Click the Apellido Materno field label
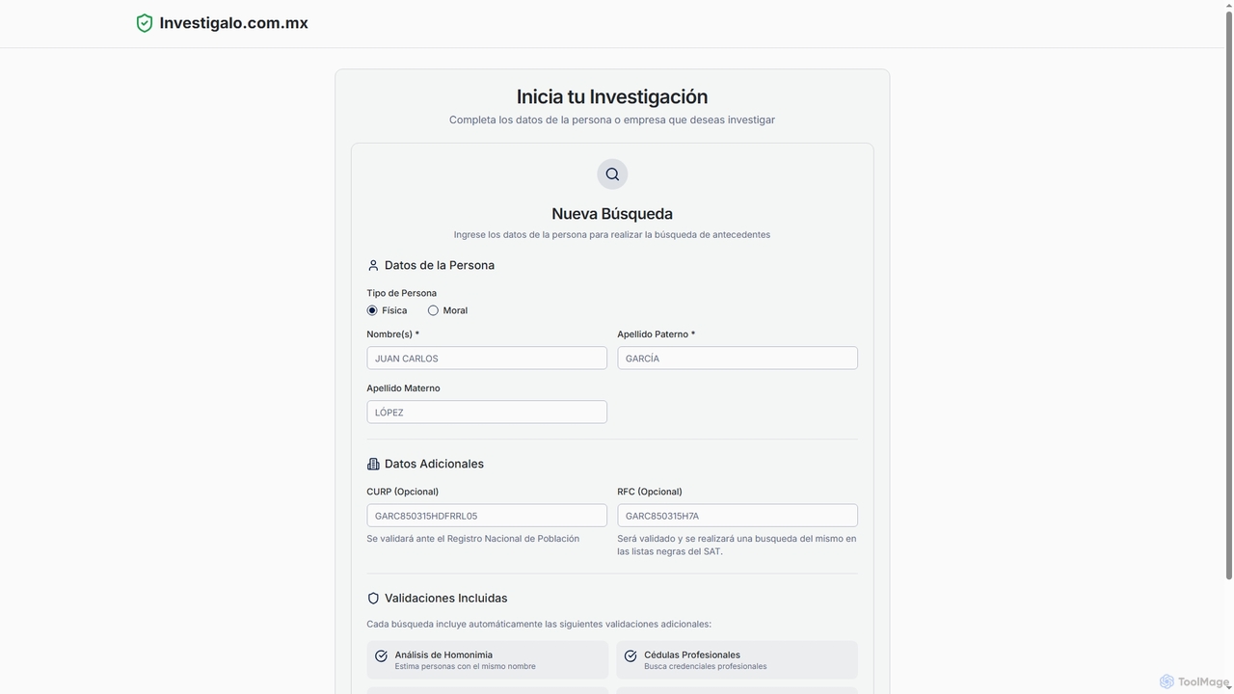Image resolution: width=1234 pixels, height=694 pixels. click(x=403, y=388)
